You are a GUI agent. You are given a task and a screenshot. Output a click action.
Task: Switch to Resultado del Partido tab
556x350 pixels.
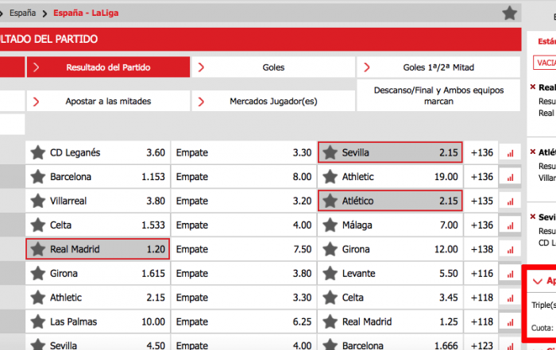pyautogui.click(x=108, y=67)
